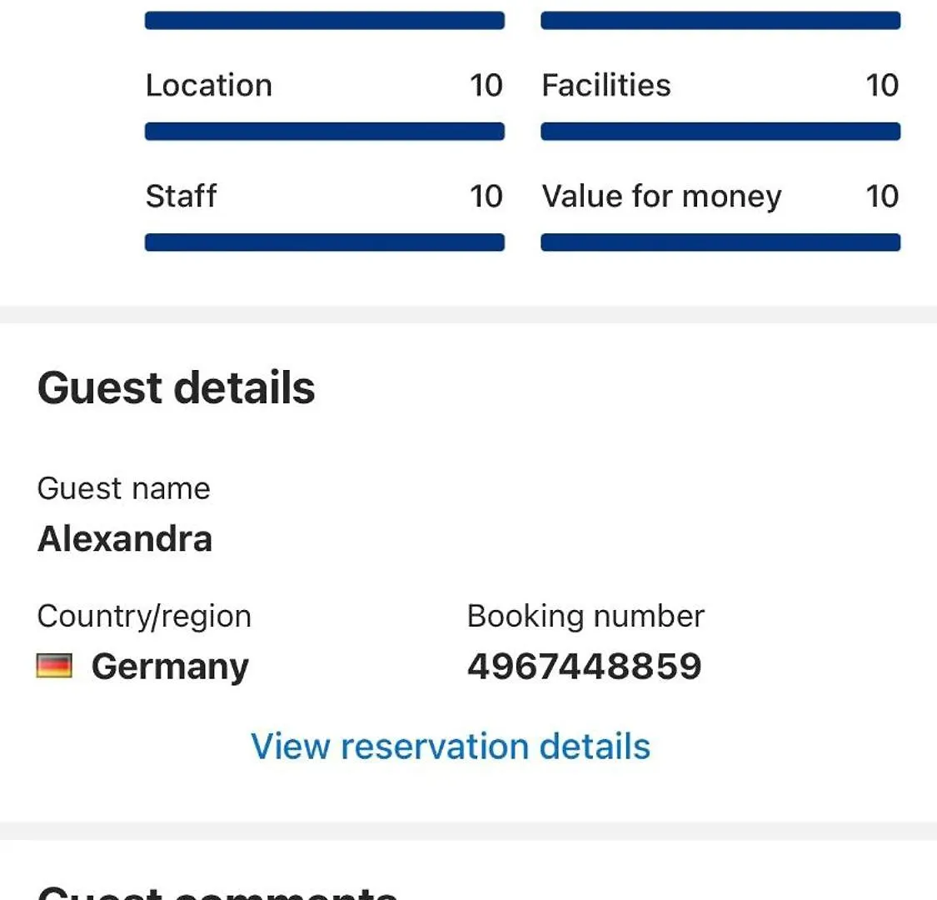The width and height of the screenshot is (937, 900).
Task: Click the Country/region field label
Action: click(x=145, y=617)
